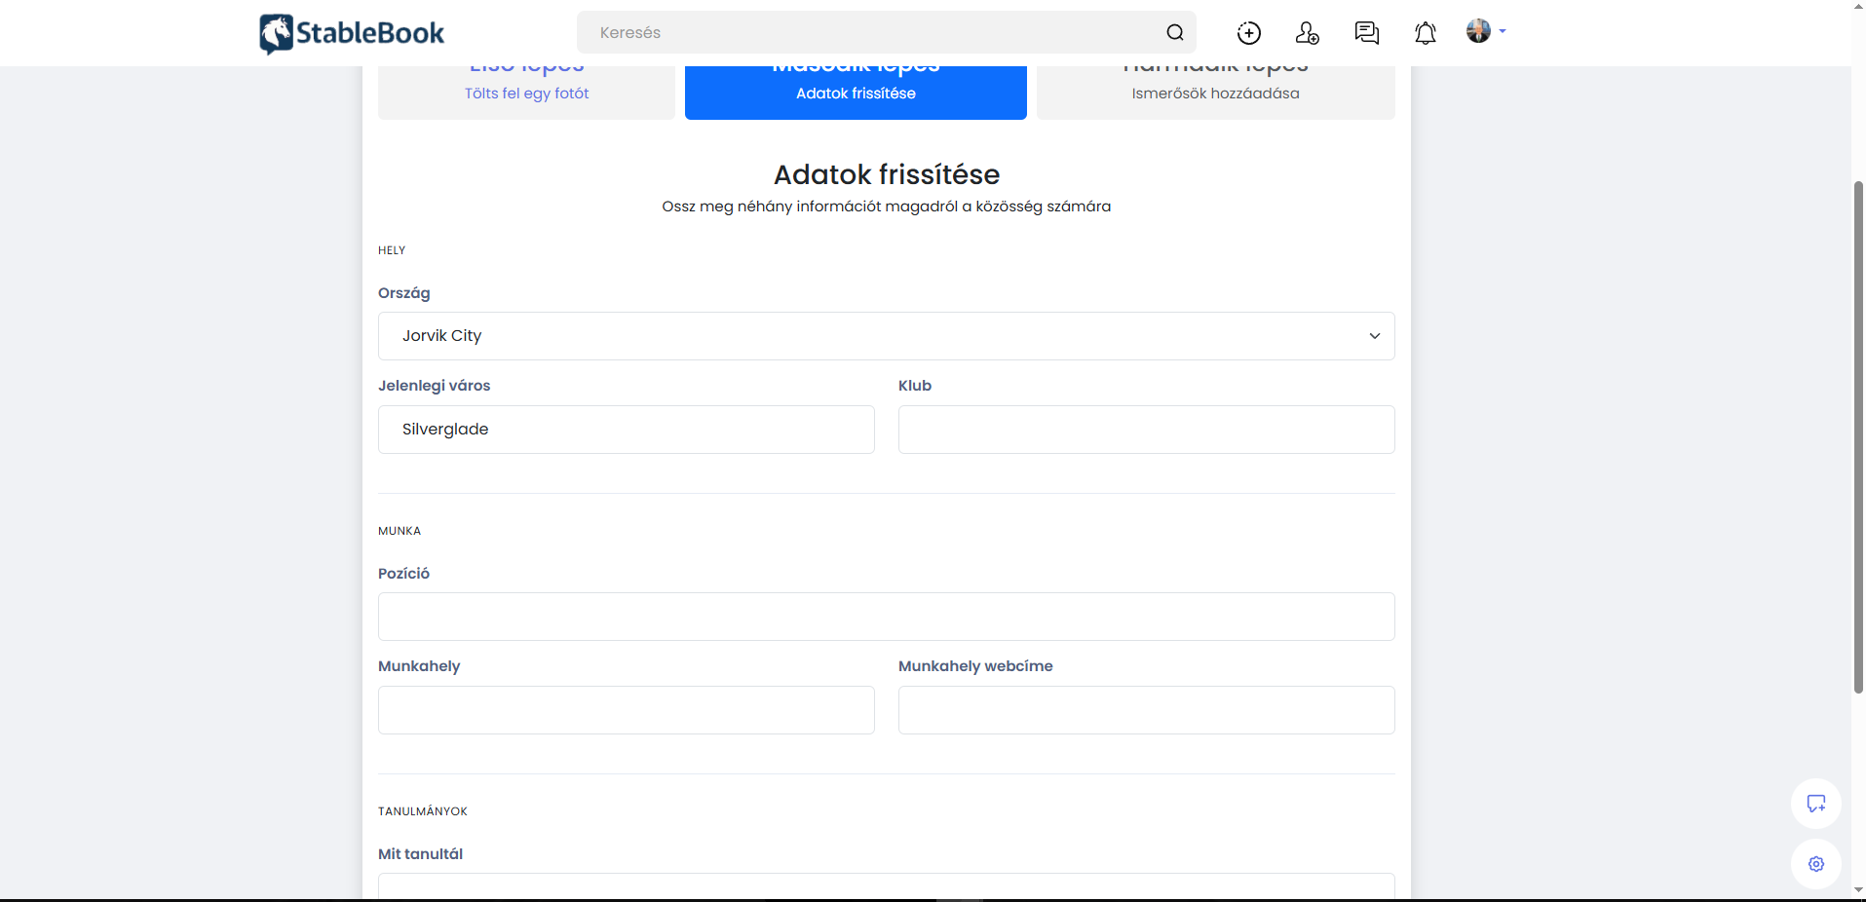Open the messages chat icon
This screenshot has height=902, width=1866.
[x=1366, y=33]
